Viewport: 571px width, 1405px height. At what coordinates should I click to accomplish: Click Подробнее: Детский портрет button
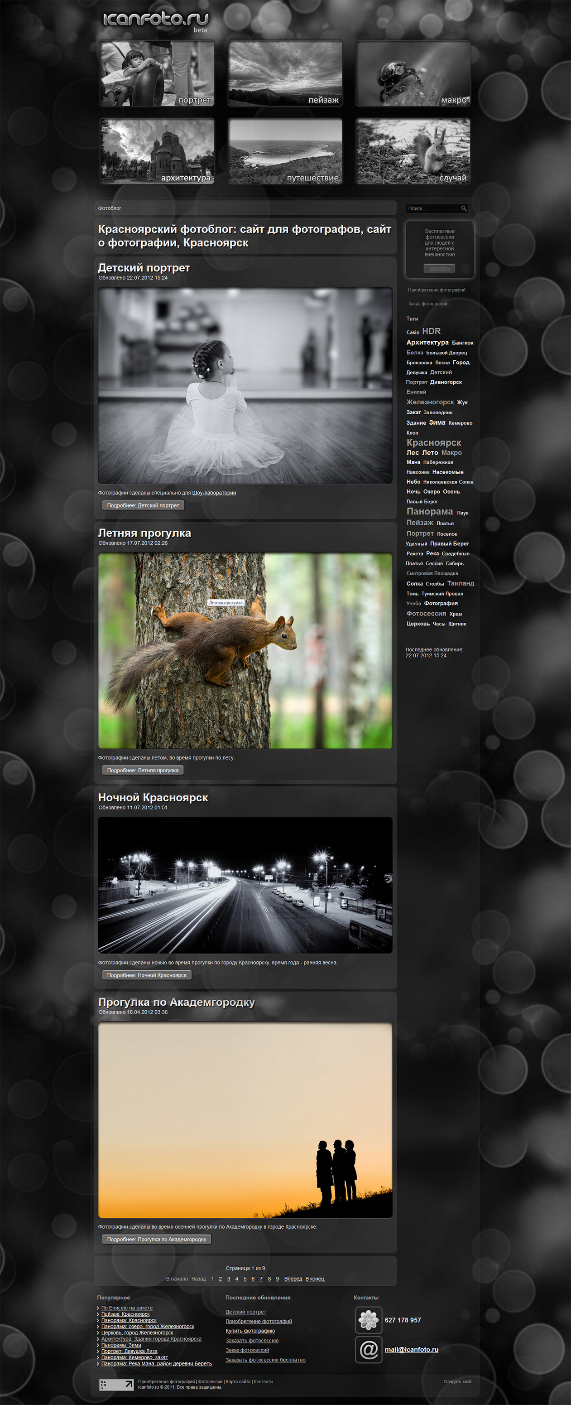click(x=143, y=506)
